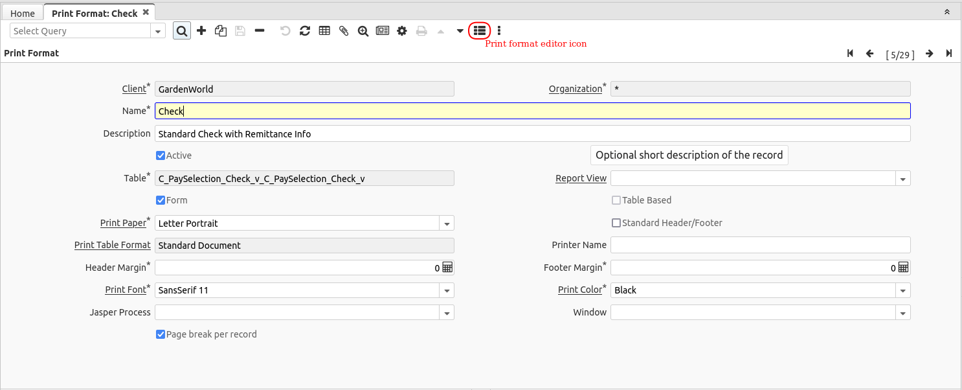Open attachments with the paperclip icon
The width and height of the screenshot is (962, 390).
coord(344,30)
